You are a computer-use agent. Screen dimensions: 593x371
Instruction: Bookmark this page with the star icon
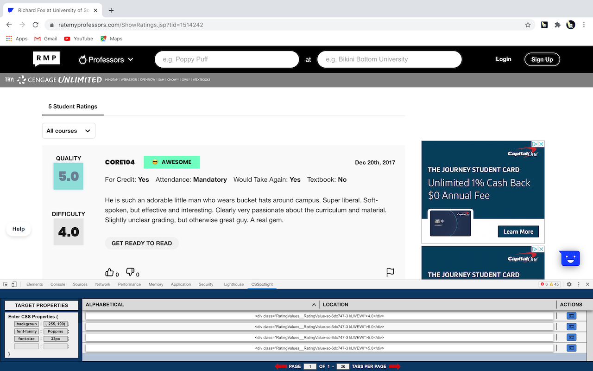pyautogui.click(x=528, y=25)
